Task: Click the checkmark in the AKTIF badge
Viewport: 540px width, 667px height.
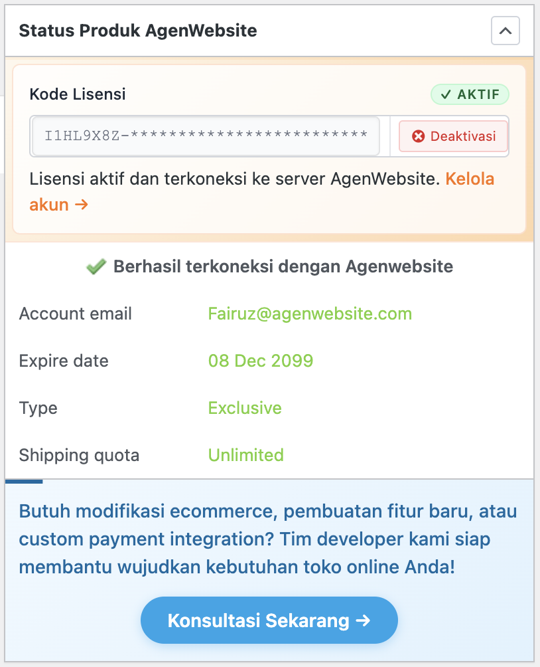Action: [x=446, y=95]
